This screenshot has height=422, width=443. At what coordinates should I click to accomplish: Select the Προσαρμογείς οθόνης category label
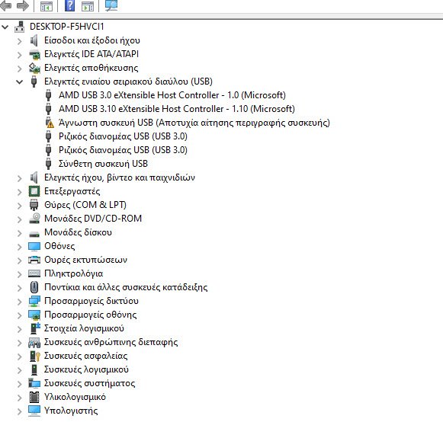pyautogui.click(x=91, y=315)
